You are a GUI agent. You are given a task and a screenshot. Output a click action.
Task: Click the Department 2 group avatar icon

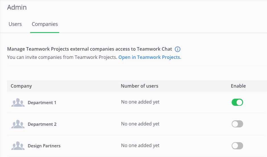[x=18, y=124]
